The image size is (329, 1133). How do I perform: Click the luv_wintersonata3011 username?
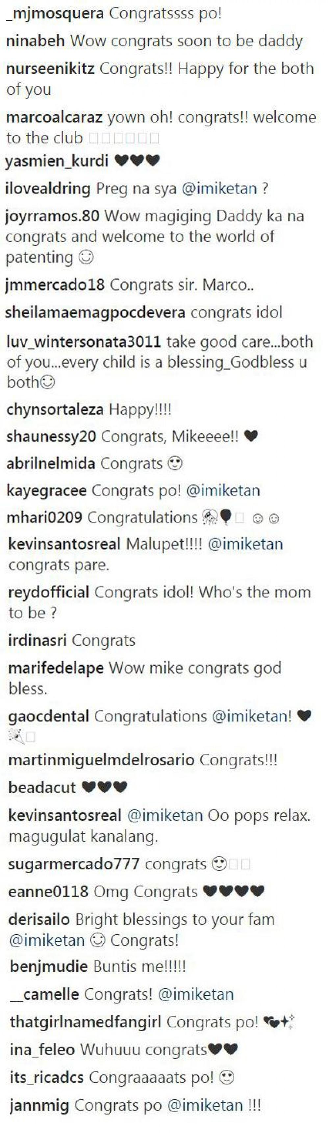(84, 342)
